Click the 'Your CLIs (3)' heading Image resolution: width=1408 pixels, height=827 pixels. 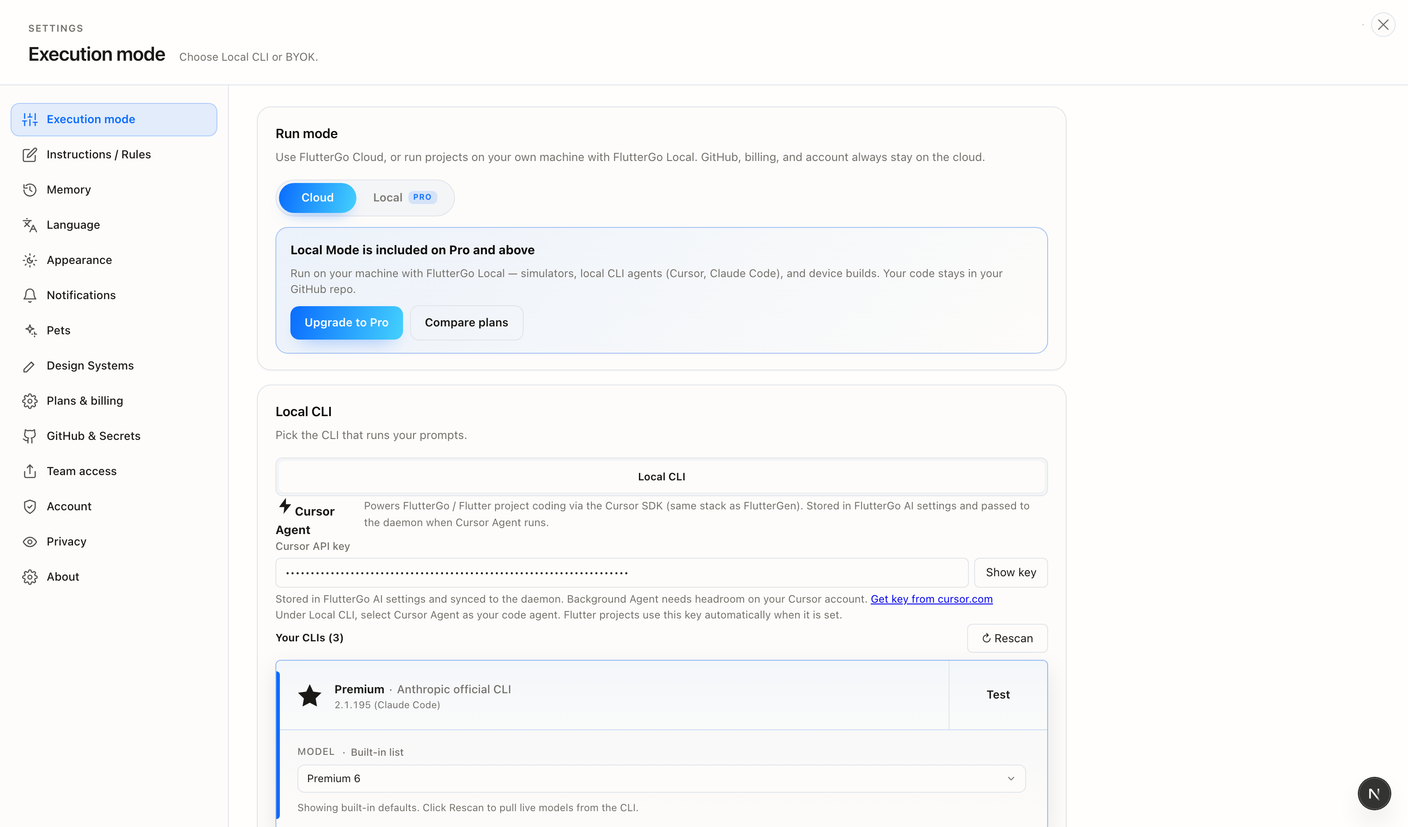click(x=309, y=638)
